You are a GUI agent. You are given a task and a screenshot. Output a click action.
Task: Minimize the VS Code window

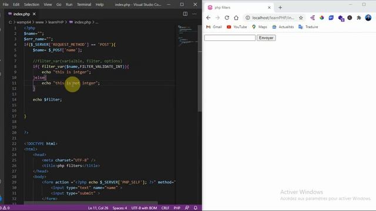pos(169,4)
